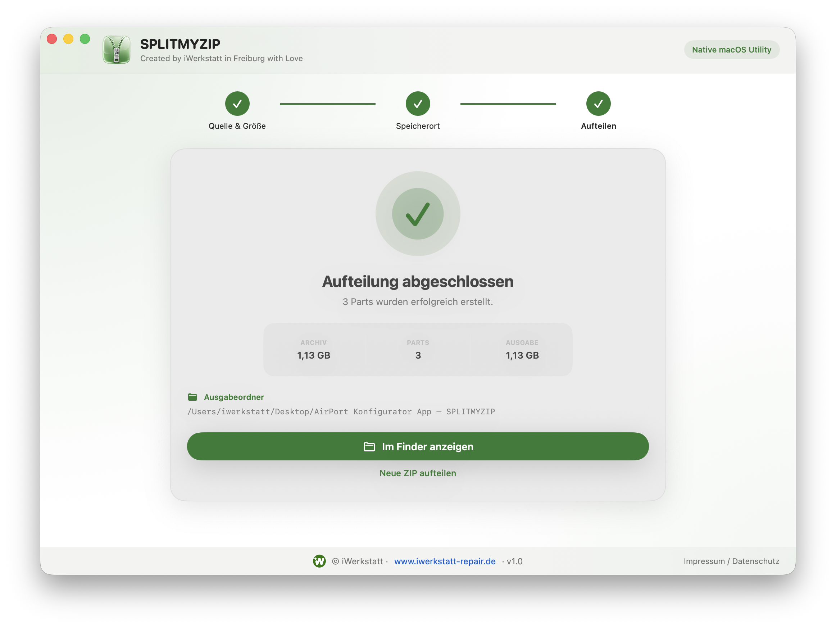
Task: Click the SplitMyZip zipper app icon
Action: [117, 50]
